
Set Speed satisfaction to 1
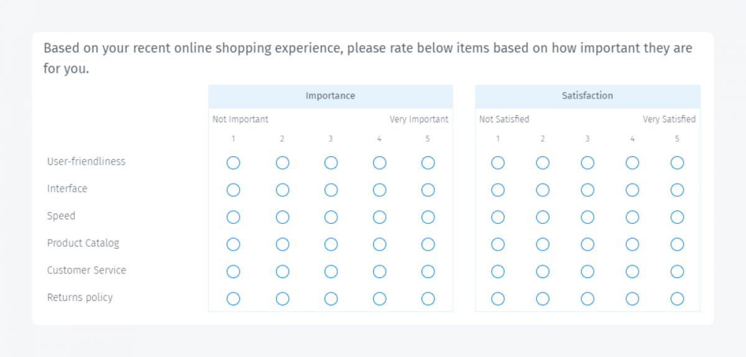click(498, 217)
